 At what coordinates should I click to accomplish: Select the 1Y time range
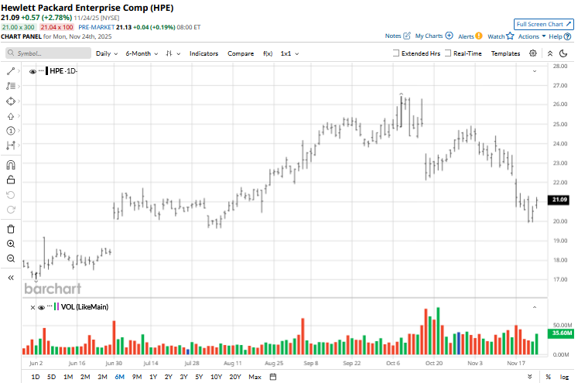pos(153,377)
